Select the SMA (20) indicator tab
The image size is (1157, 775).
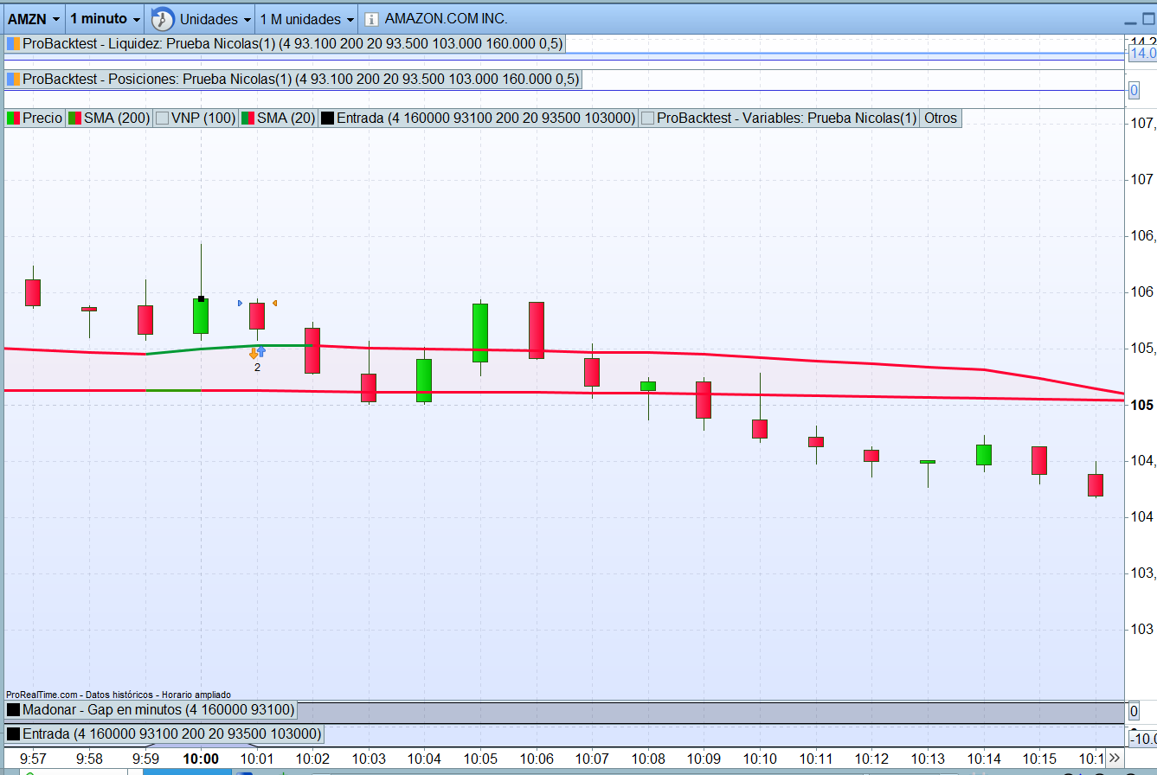(x=278, y=118)
